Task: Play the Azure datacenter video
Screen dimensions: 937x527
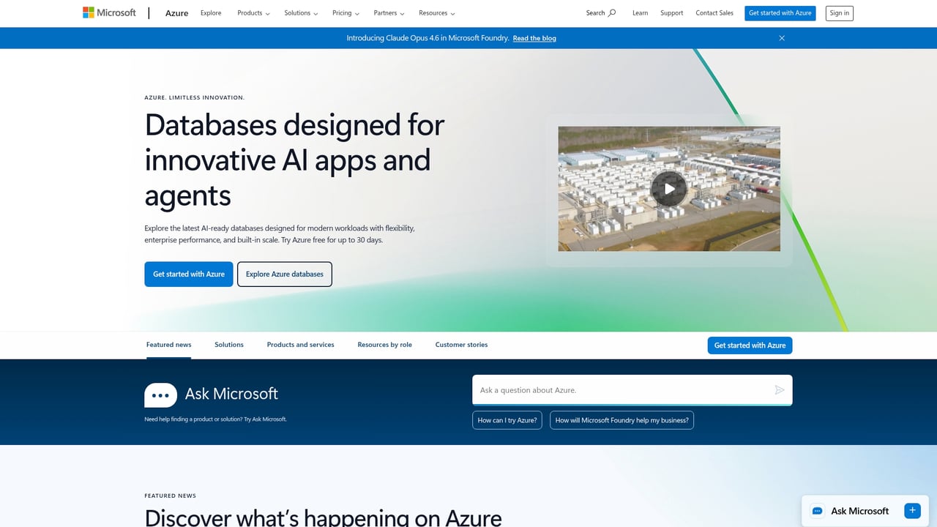Action: [668, 188]
